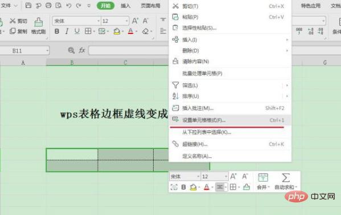The height and width of the screenshot is (215, 341).
Task: Click the eraser clear icon in ribbon
Action: tap(146, 31)
